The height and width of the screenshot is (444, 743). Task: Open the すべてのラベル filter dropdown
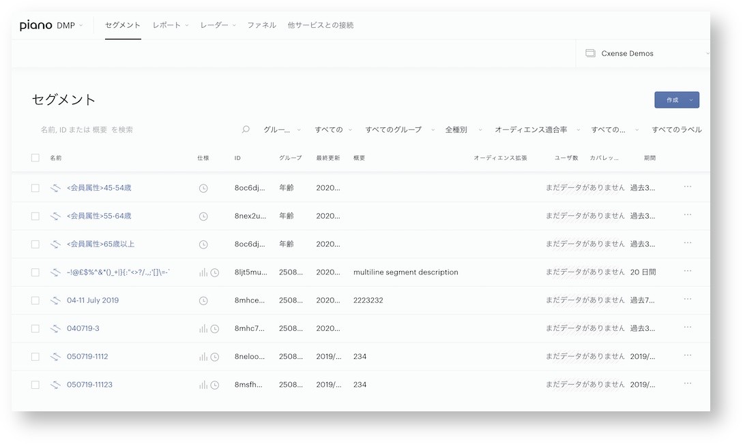pos(677,129)
